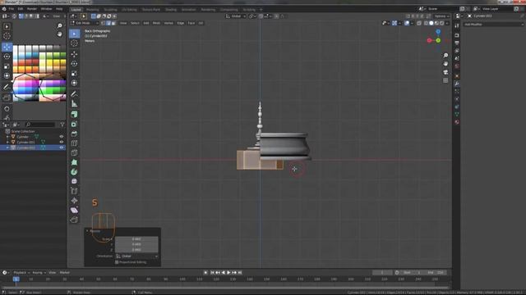Click the play animation button in timeline

(228, 273)
